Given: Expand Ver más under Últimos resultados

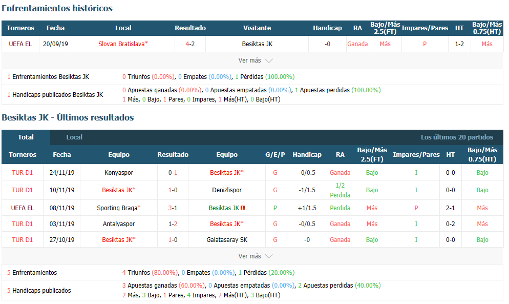Looking at the screenshot, I should [x=255, y=256].
